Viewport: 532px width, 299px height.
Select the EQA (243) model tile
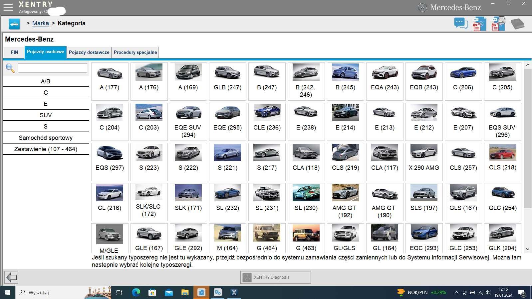385,81
